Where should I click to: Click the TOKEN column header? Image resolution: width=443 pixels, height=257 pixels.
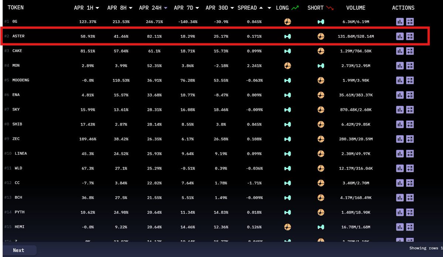pyautogui.click(x=16, y=8)
